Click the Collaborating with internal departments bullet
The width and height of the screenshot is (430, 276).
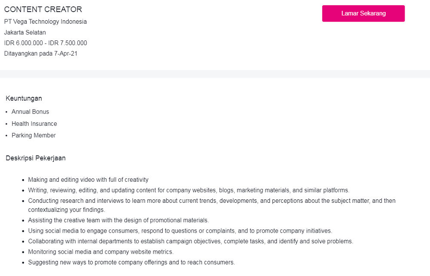[190, 241]
